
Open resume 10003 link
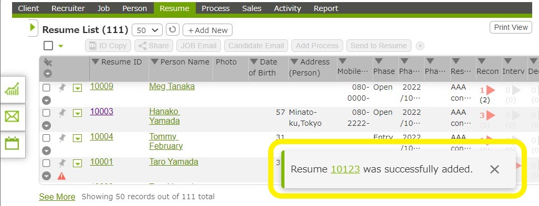[101, 111]
